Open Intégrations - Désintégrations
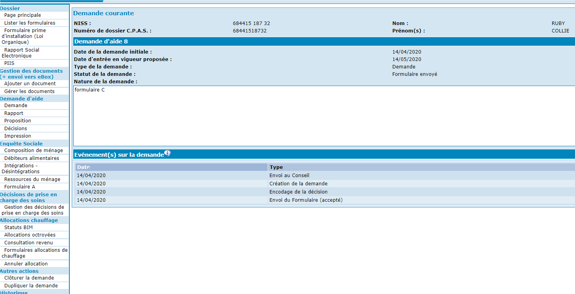The image size is (575, 294). pos(20,169)
